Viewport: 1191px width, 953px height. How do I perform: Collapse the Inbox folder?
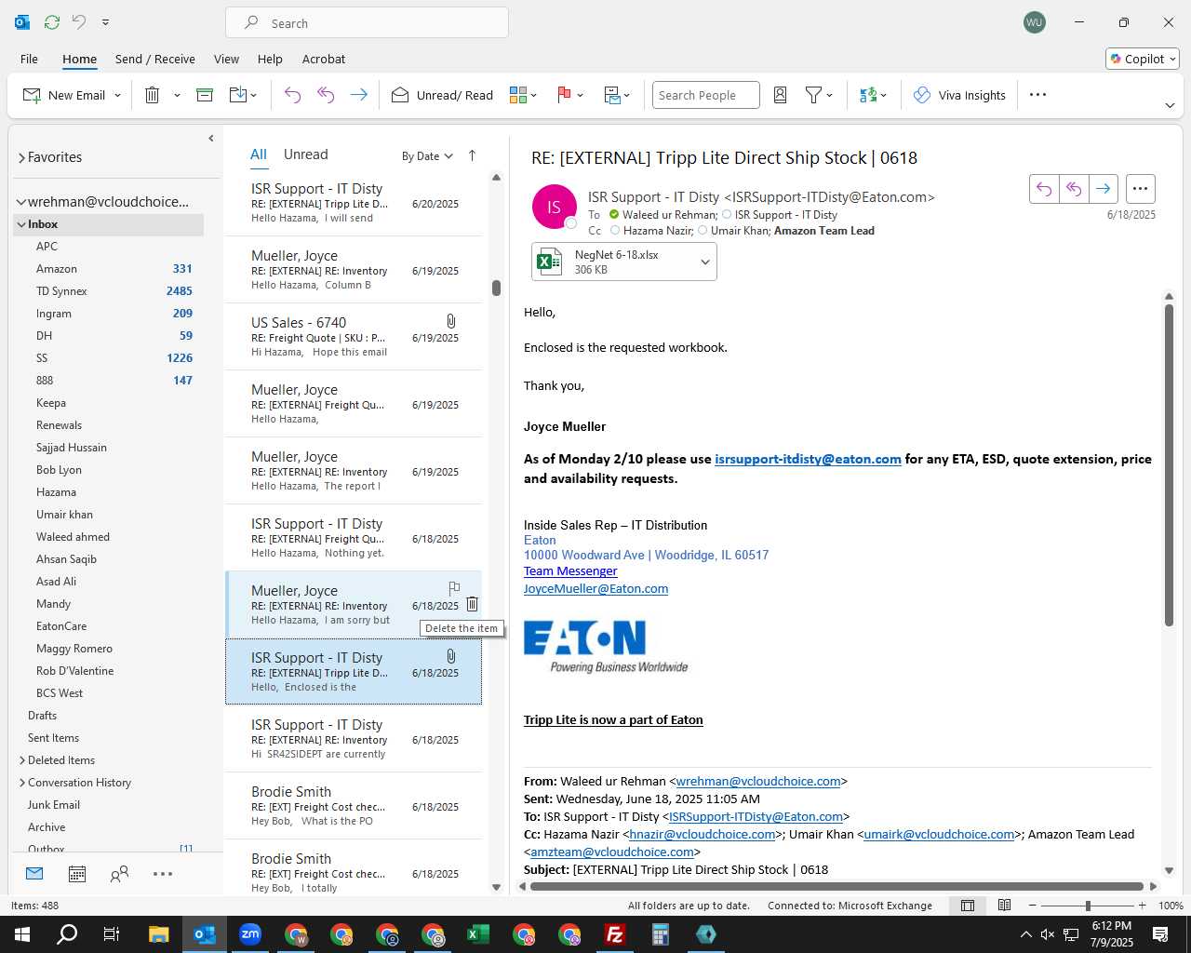click(20, 224)
